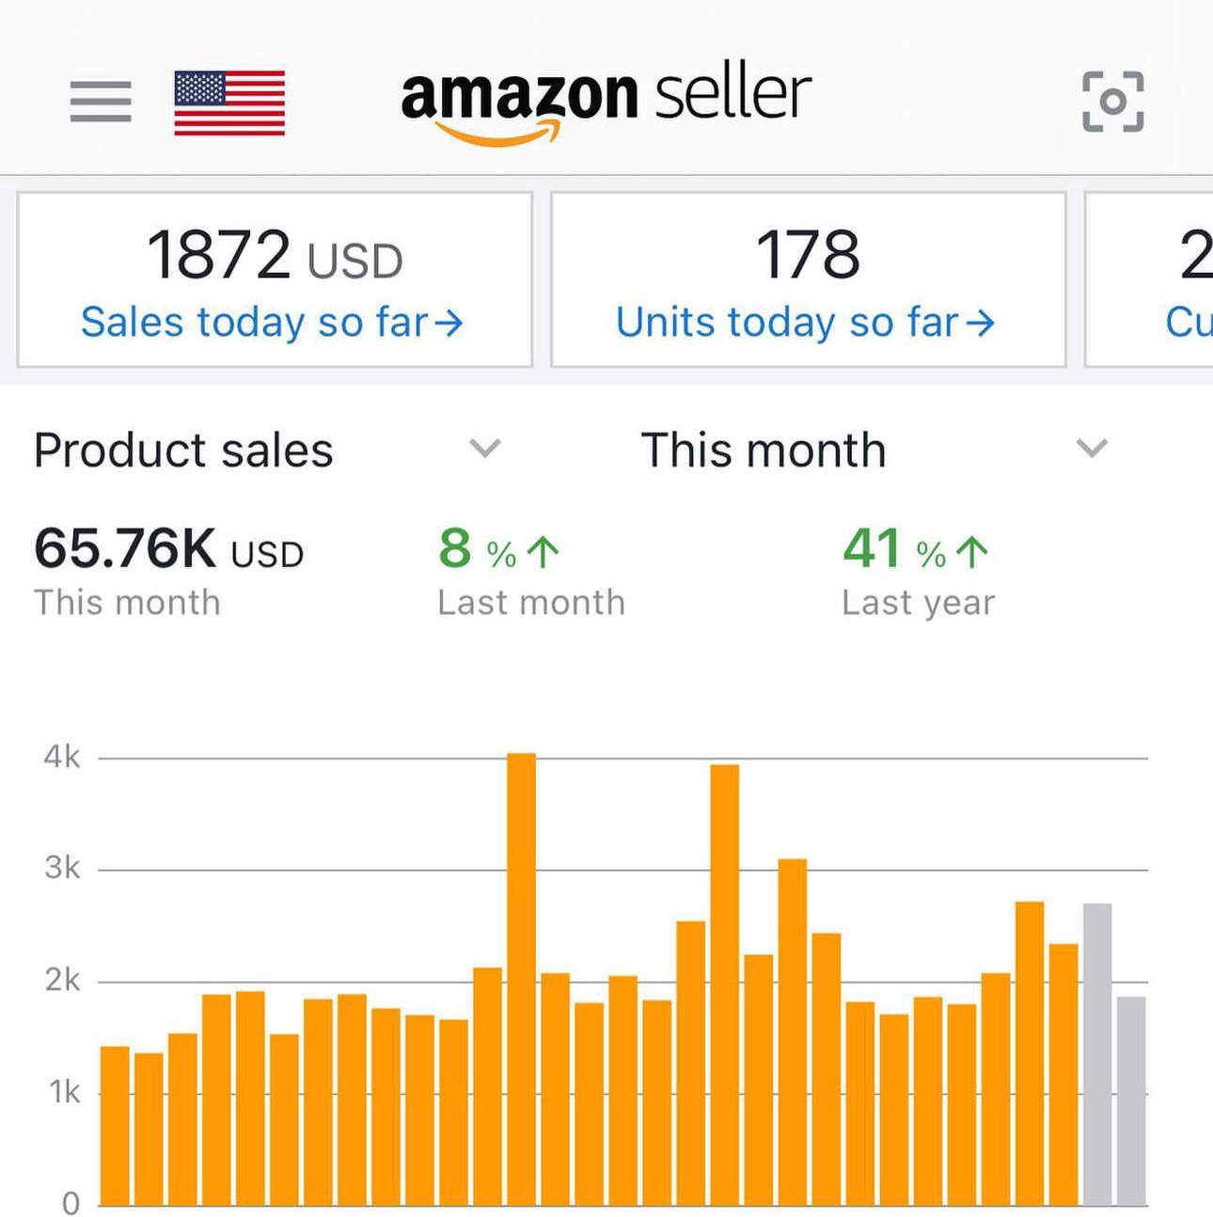This screenshot has width=1213, height=1217.
Task: Tap the United States flag marketplace icon
Action: click(229, 103)
